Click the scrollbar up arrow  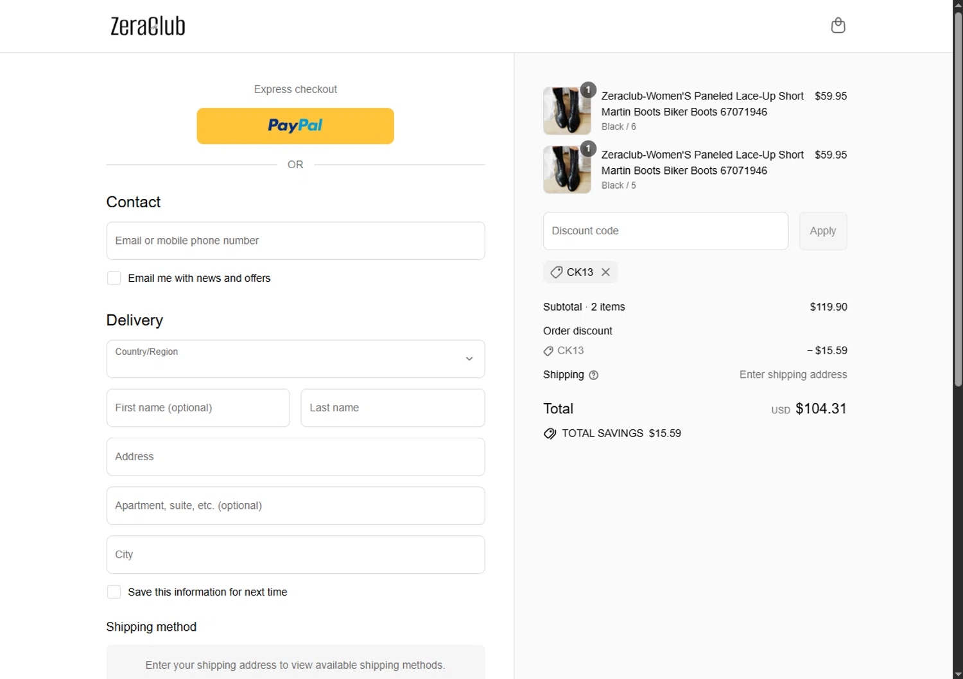(958, 5)
